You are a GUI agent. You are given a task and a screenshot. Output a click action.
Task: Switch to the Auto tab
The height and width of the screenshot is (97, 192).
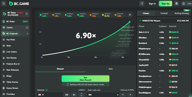point(111,69)
